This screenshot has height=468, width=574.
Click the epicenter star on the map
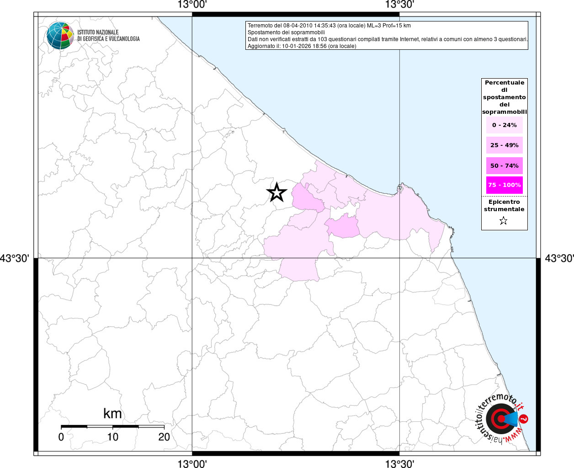[x=276, y=192]
